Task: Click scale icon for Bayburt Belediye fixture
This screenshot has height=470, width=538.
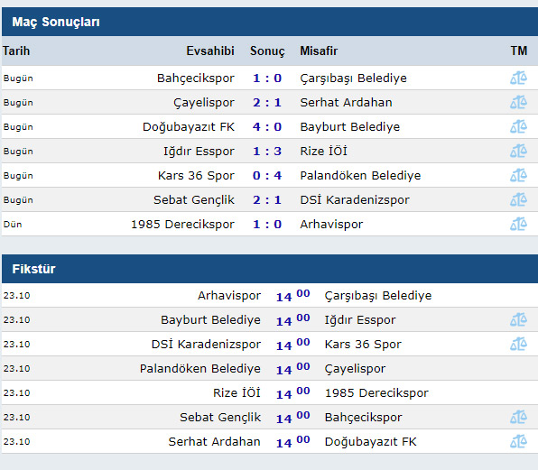Action: pyautogui.click(x=518, y=319)
